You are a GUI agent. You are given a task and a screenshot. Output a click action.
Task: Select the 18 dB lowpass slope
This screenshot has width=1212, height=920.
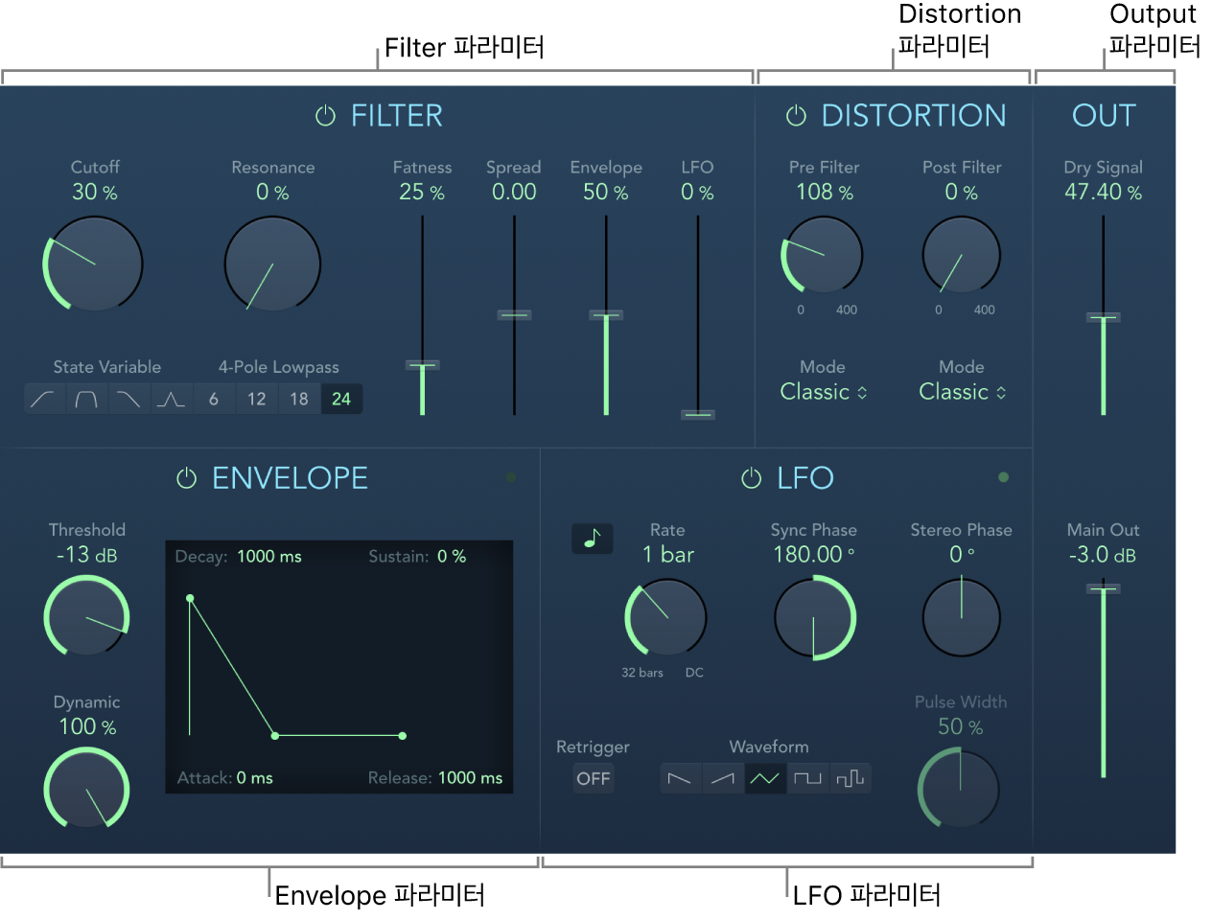click(x=299, y=400)
